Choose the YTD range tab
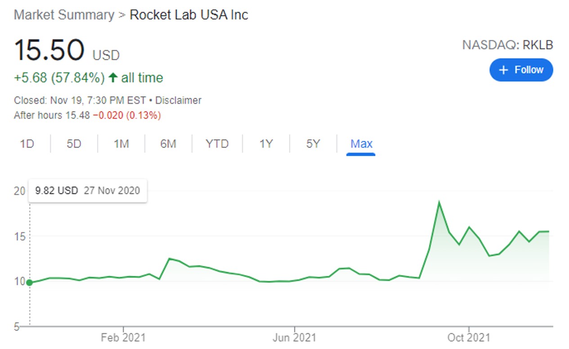 [x=217, y=144]
